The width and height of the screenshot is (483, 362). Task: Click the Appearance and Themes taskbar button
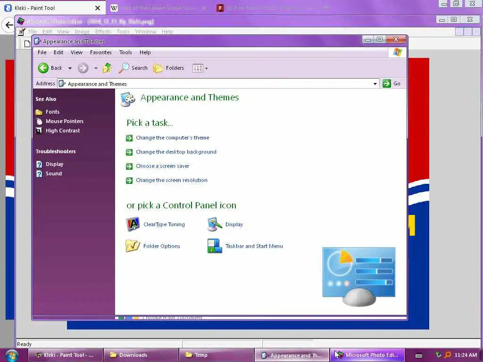[292, 355]
